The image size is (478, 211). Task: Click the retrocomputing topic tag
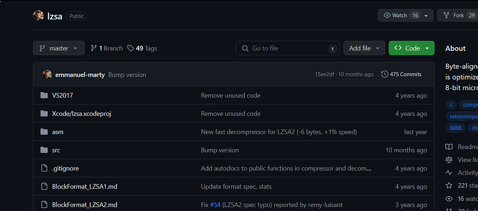[462, 116]
